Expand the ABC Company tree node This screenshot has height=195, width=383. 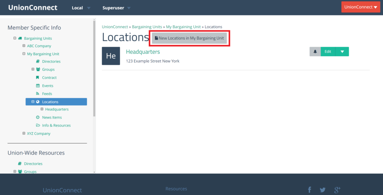point(24,46)
